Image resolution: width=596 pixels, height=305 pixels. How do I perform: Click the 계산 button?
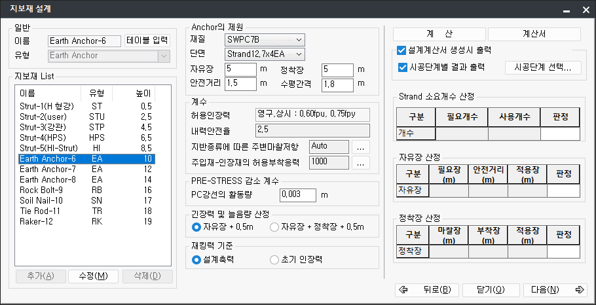click(x=439, y=34)
